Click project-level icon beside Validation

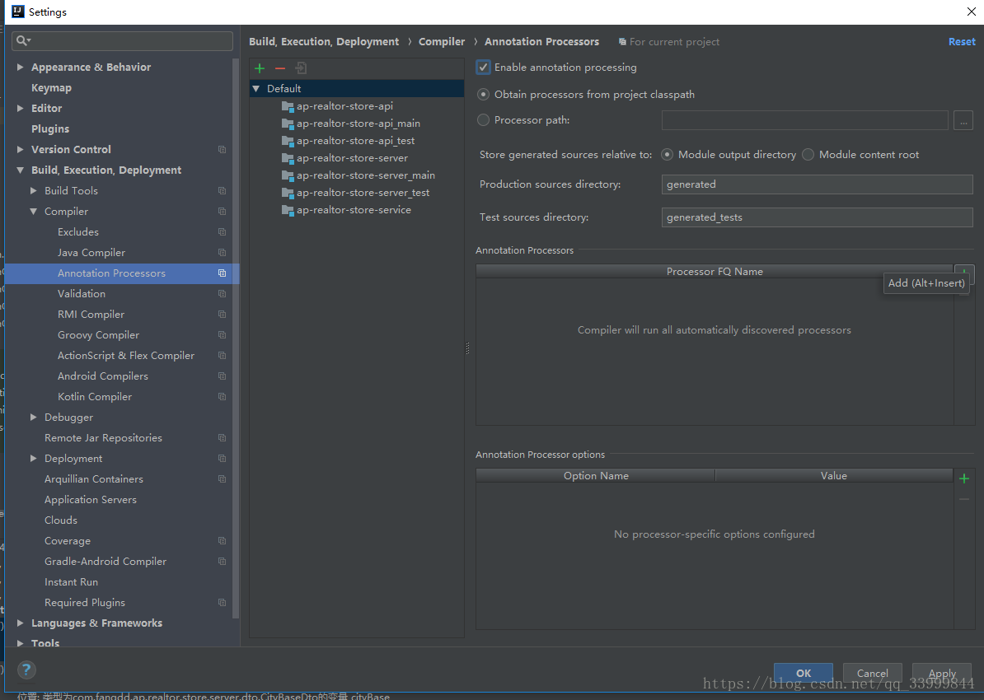click(x=223, y=293)
